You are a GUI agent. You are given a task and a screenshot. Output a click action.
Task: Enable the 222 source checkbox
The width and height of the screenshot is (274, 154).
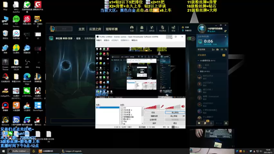(x=122, y=108)
